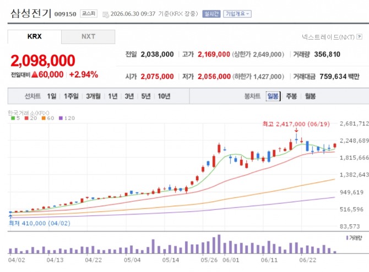The height and width of the screenshot is (272, 369).
Task: Click the 최고 2,417,000 (06/19) marker
Action: coord(296,124)
